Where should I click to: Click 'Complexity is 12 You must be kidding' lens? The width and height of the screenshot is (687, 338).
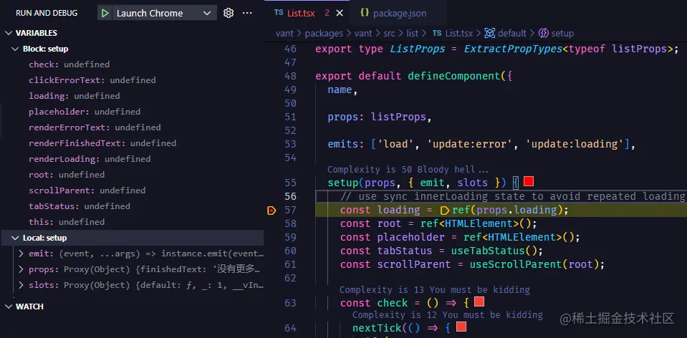(447, 315)
